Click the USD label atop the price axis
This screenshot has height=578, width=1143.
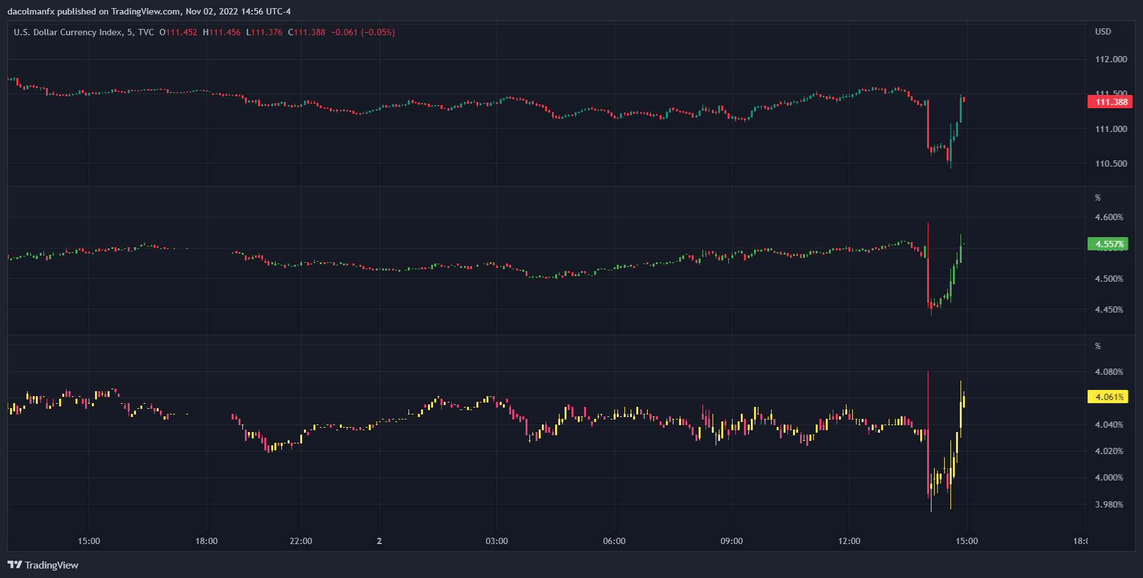point(1103,31)
